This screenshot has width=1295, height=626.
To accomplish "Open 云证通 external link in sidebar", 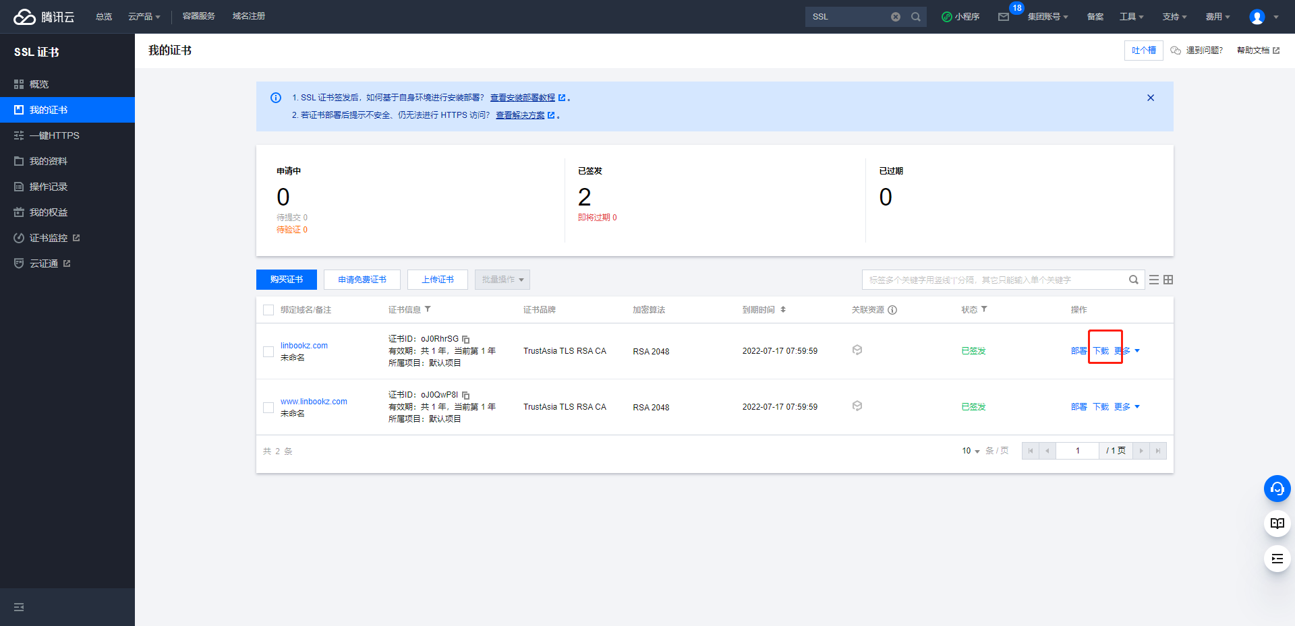I will click(x=67, y=263).
